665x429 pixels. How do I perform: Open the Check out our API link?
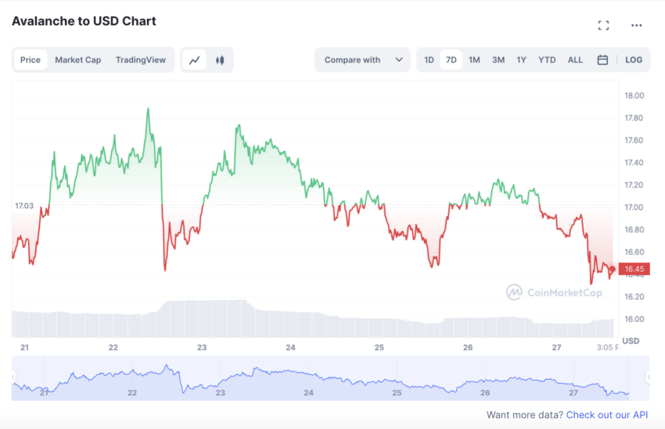coord(607,415)
